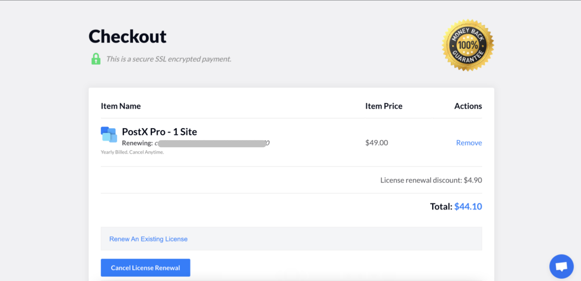This screenshot has width=581, height=281.
Task: Select the Item Price column header
Action: [x=384, y=106]
